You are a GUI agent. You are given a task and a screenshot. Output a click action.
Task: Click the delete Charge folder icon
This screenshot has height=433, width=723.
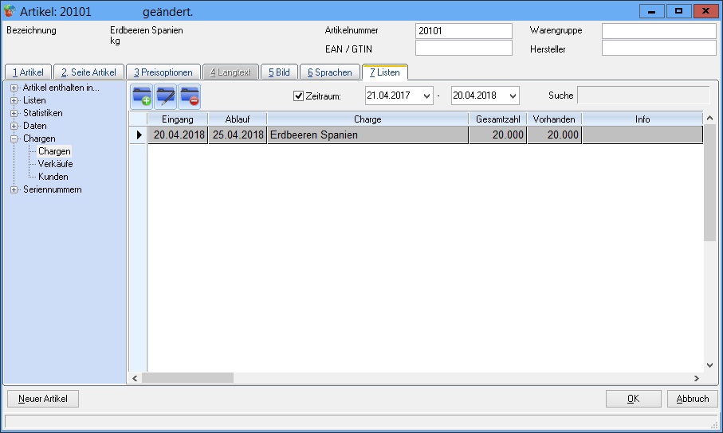tap(189, 96)
